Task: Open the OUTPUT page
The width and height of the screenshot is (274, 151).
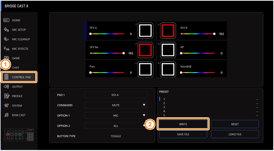Action: (17, 87)
